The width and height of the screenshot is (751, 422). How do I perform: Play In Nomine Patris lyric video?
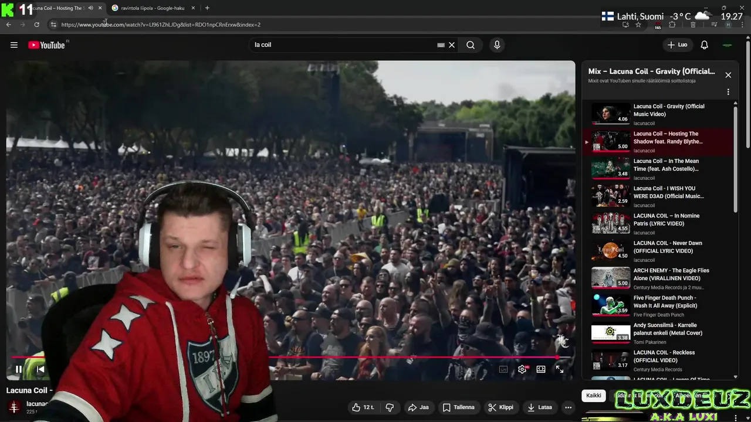pyautogui.click(x=660, y=224)
